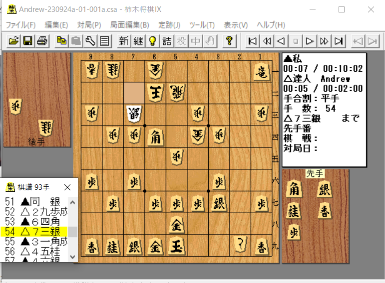Click the copy icon in toolbar
Screen dimensions: 385x283
(61, 41)
